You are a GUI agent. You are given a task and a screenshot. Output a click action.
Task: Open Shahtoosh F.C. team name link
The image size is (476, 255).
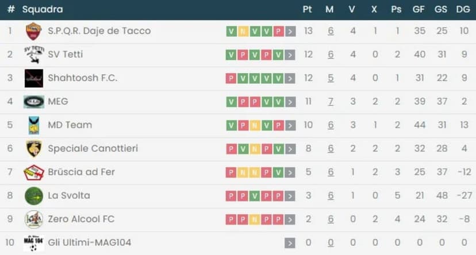click(82, 78)
